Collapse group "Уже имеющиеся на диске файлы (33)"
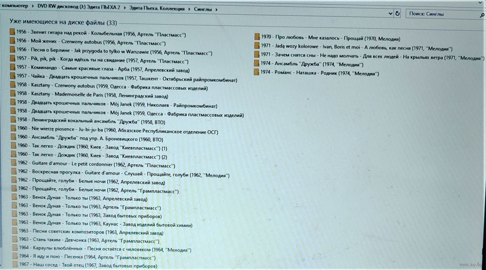 [x=63, y=22]
